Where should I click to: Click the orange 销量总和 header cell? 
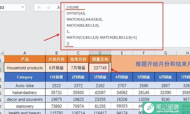click(100, 59)
